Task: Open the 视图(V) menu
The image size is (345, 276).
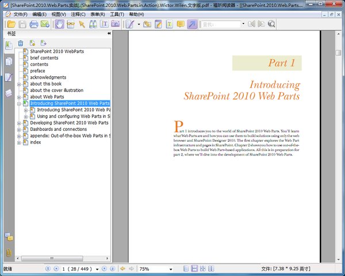Action: pos(59,14)
